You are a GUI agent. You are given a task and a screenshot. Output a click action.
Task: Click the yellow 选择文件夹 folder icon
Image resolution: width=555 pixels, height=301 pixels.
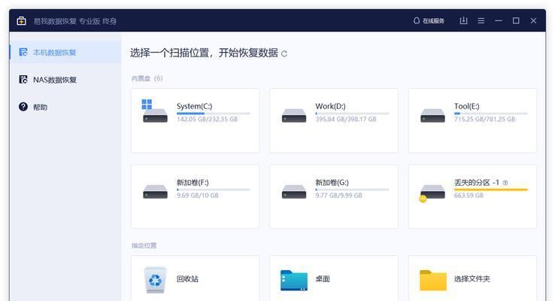click(x=433, y=281)
